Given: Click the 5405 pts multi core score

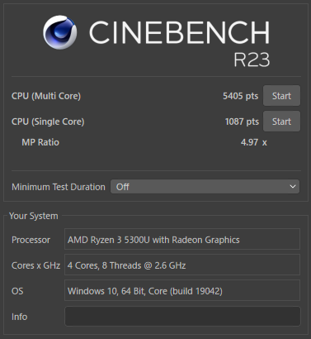Looking at the screenshot, I should pyautogui.click(x=240, y=96).
